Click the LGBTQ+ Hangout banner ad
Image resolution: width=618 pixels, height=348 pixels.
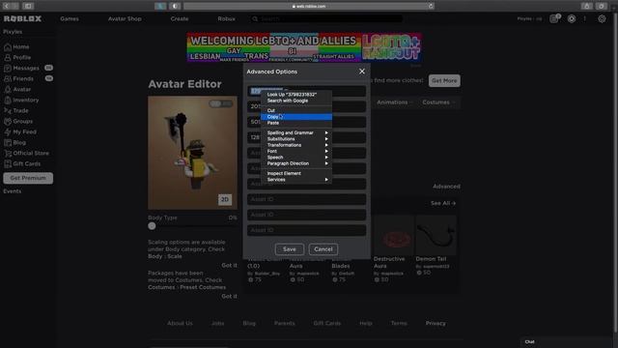[x=304, y=47]
